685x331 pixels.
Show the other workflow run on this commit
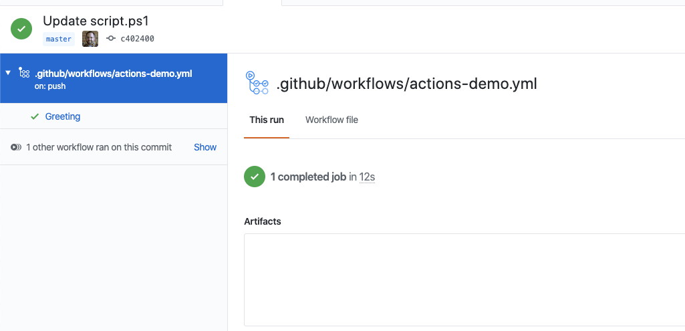(205, 147)
